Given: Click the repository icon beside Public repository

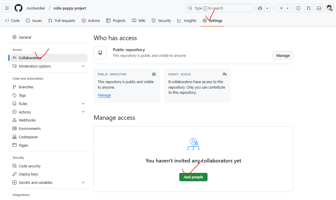Looking at the screenshot, I should point(100,53).
